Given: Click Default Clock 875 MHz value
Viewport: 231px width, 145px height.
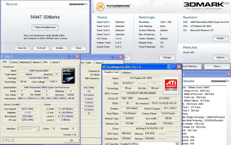Looking at the screenshot, I should point(126,138).
